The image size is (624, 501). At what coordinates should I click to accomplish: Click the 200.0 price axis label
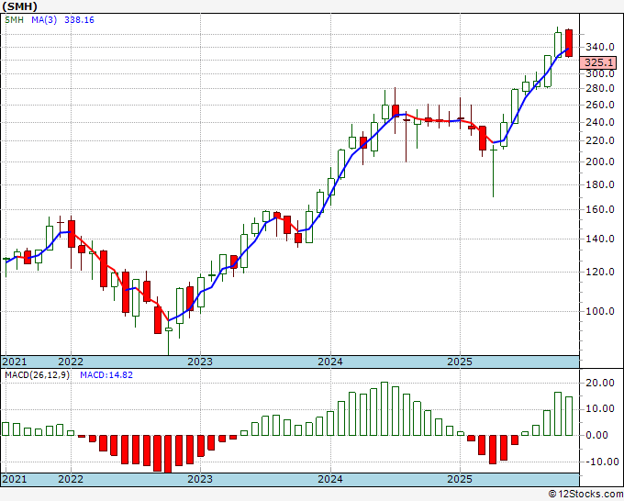(600, 161)
